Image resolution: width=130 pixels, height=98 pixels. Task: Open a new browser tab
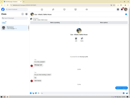(x=24, y=2)
